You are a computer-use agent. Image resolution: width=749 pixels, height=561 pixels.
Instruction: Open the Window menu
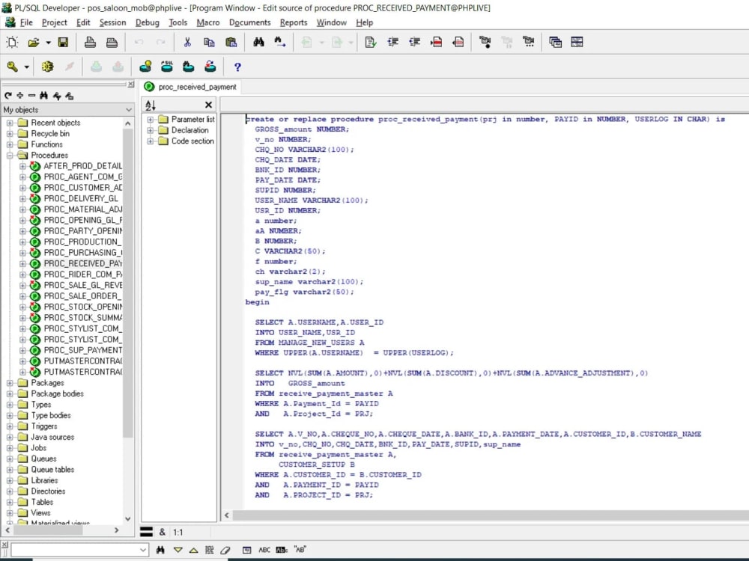pyautogui.click(x=332, y=22)
